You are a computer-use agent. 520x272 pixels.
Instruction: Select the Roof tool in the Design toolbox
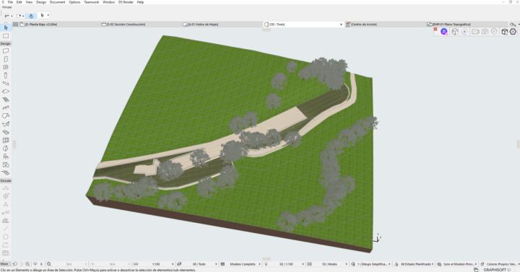tap(6, 116)
